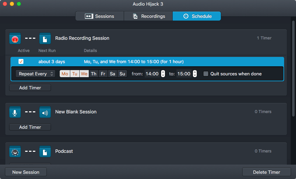Open the Recordings tab
Viewport: 296px width, 179px height.
point(148,16)
